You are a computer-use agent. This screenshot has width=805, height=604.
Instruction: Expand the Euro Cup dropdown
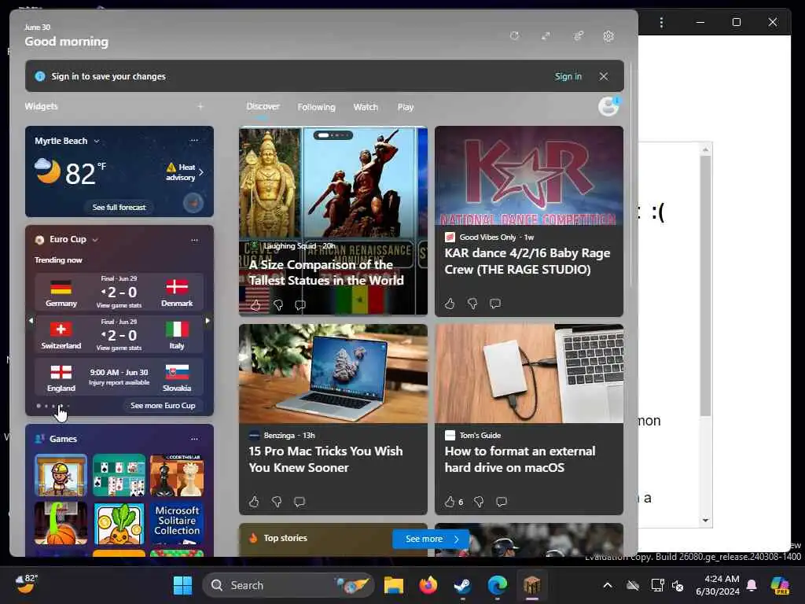coord(95,239)
